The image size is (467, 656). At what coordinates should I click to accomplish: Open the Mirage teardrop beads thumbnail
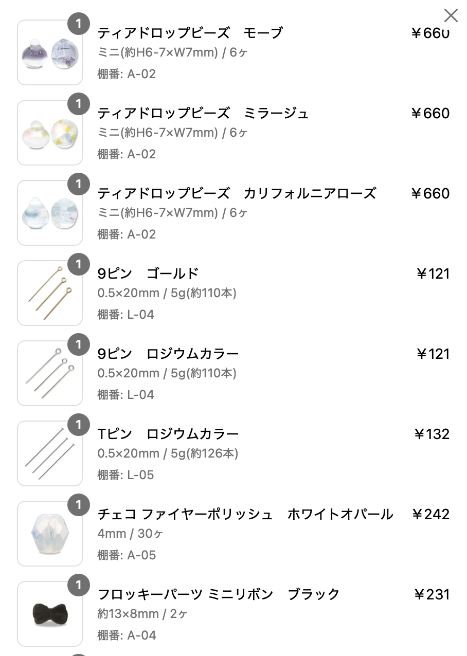(x=50, y=133)
